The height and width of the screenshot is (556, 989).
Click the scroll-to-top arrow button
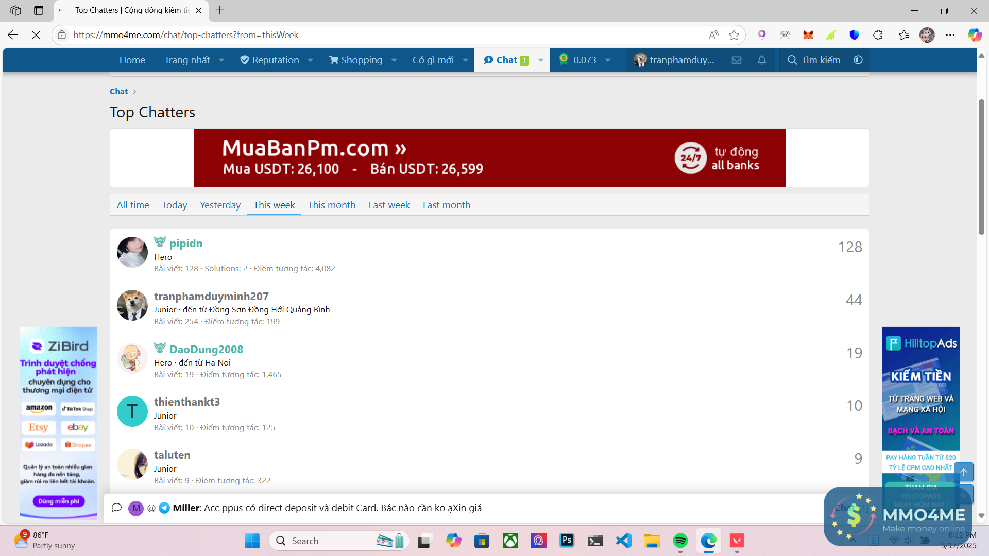(x=963, y=472)
